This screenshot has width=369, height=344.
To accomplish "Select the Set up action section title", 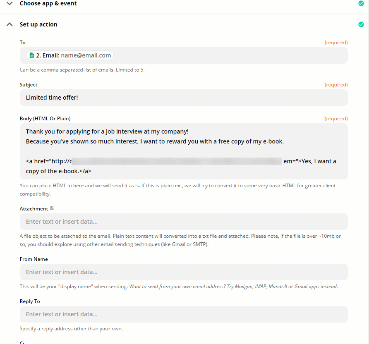I will point(38,24).
